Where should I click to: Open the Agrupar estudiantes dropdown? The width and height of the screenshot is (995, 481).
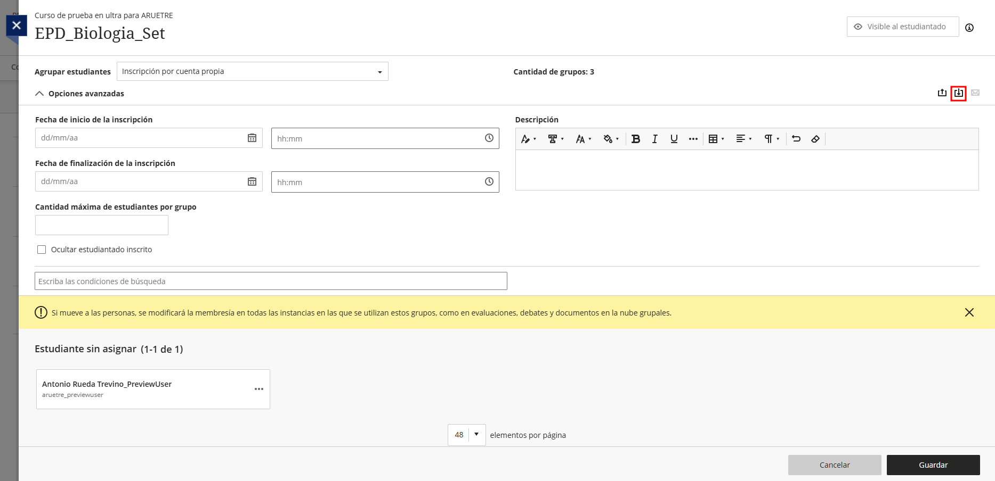[x=252, y=71]
